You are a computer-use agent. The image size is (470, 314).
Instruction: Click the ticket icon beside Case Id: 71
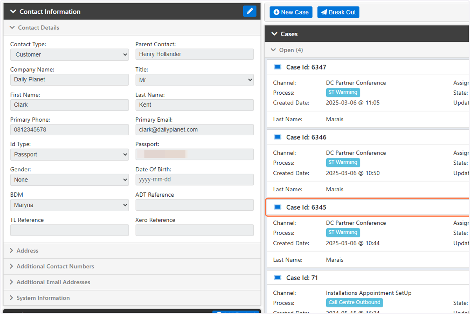pyautogui.click(x=278, y=278)
